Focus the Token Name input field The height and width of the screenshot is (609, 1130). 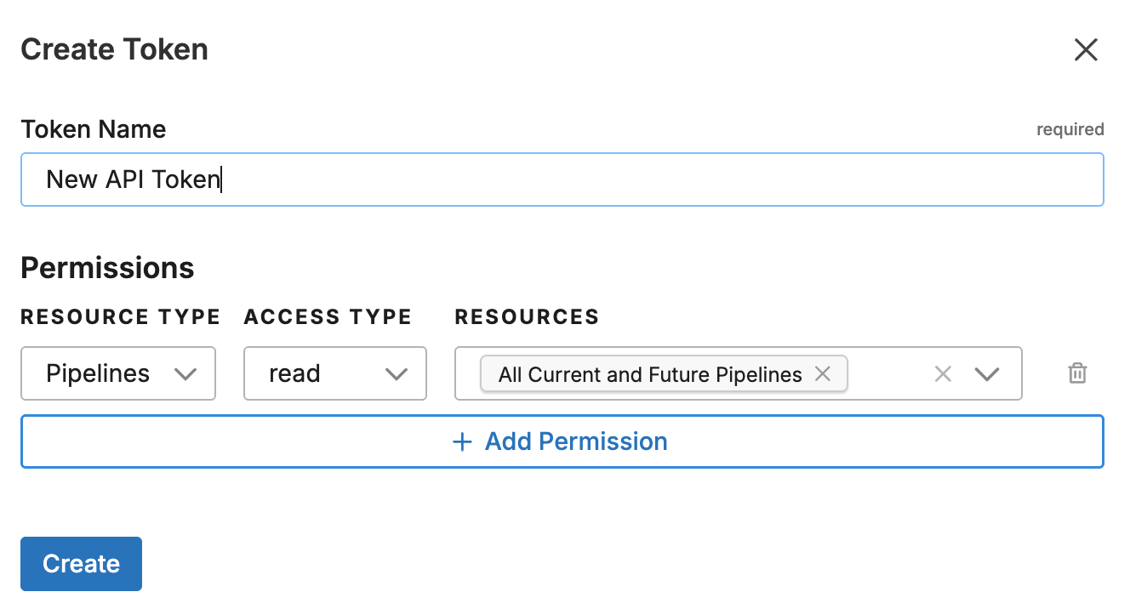[x=562, y=179]
